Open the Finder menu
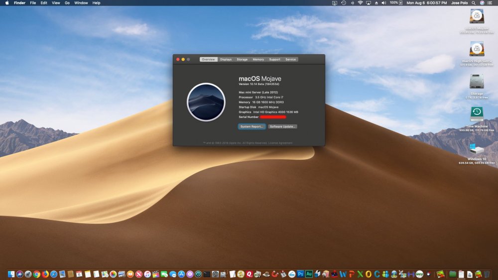Viewport: 498px width, 280px height. pos(20,3)
